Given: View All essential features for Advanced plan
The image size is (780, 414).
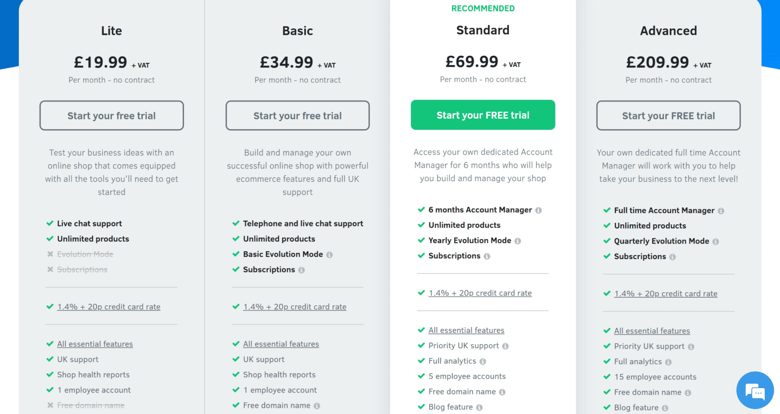Looking at the screenshot, I should point(652,330).
